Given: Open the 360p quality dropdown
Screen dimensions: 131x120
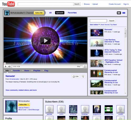Looking at the screenshot, I should [79, 66].
